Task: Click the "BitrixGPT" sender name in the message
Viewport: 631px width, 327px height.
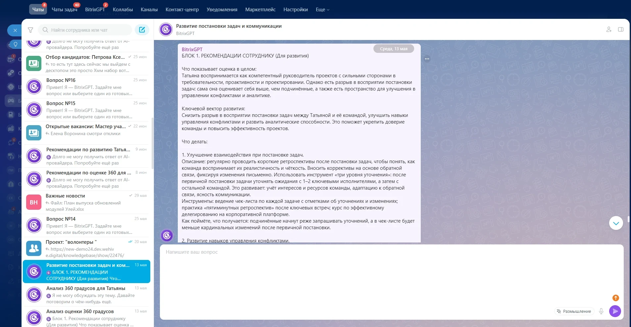Action: (x=192, y=49)
